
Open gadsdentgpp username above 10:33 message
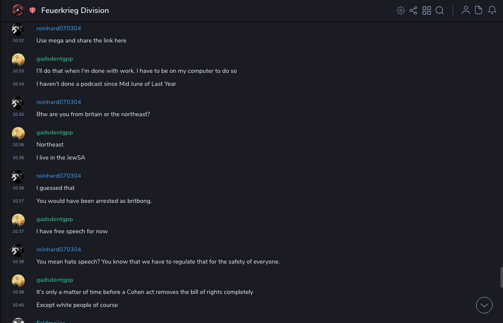coord(55,59)
